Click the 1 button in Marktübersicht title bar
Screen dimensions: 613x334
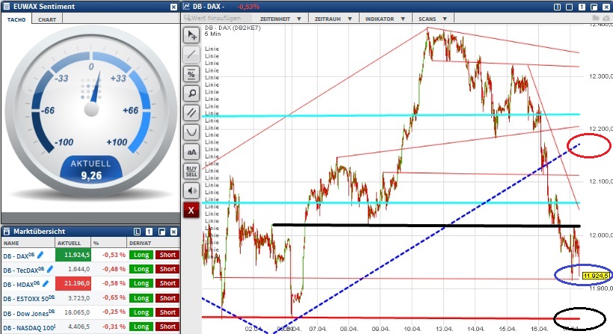click(149, 232)
